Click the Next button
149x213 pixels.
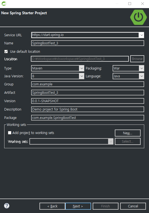point(78,206)
